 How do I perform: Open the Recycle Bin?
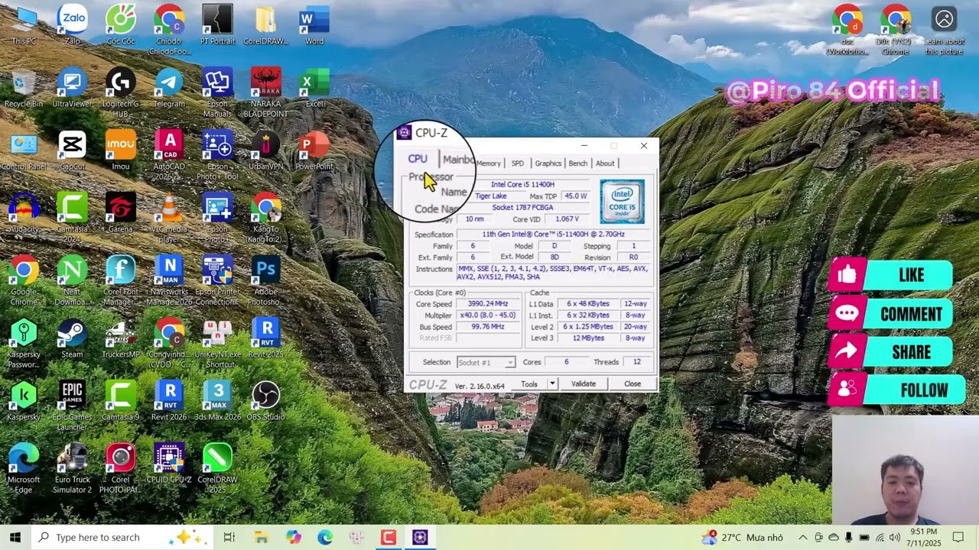click(x=24, y=88)
